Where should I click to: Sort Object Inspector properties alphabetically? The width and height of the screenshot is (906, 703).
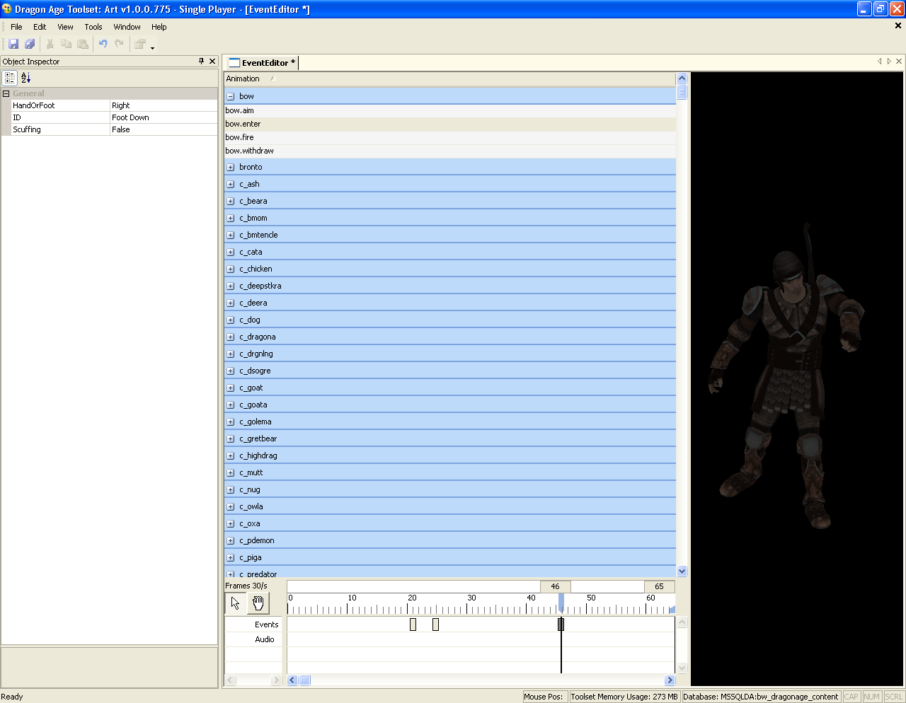[x=26, y=78]
